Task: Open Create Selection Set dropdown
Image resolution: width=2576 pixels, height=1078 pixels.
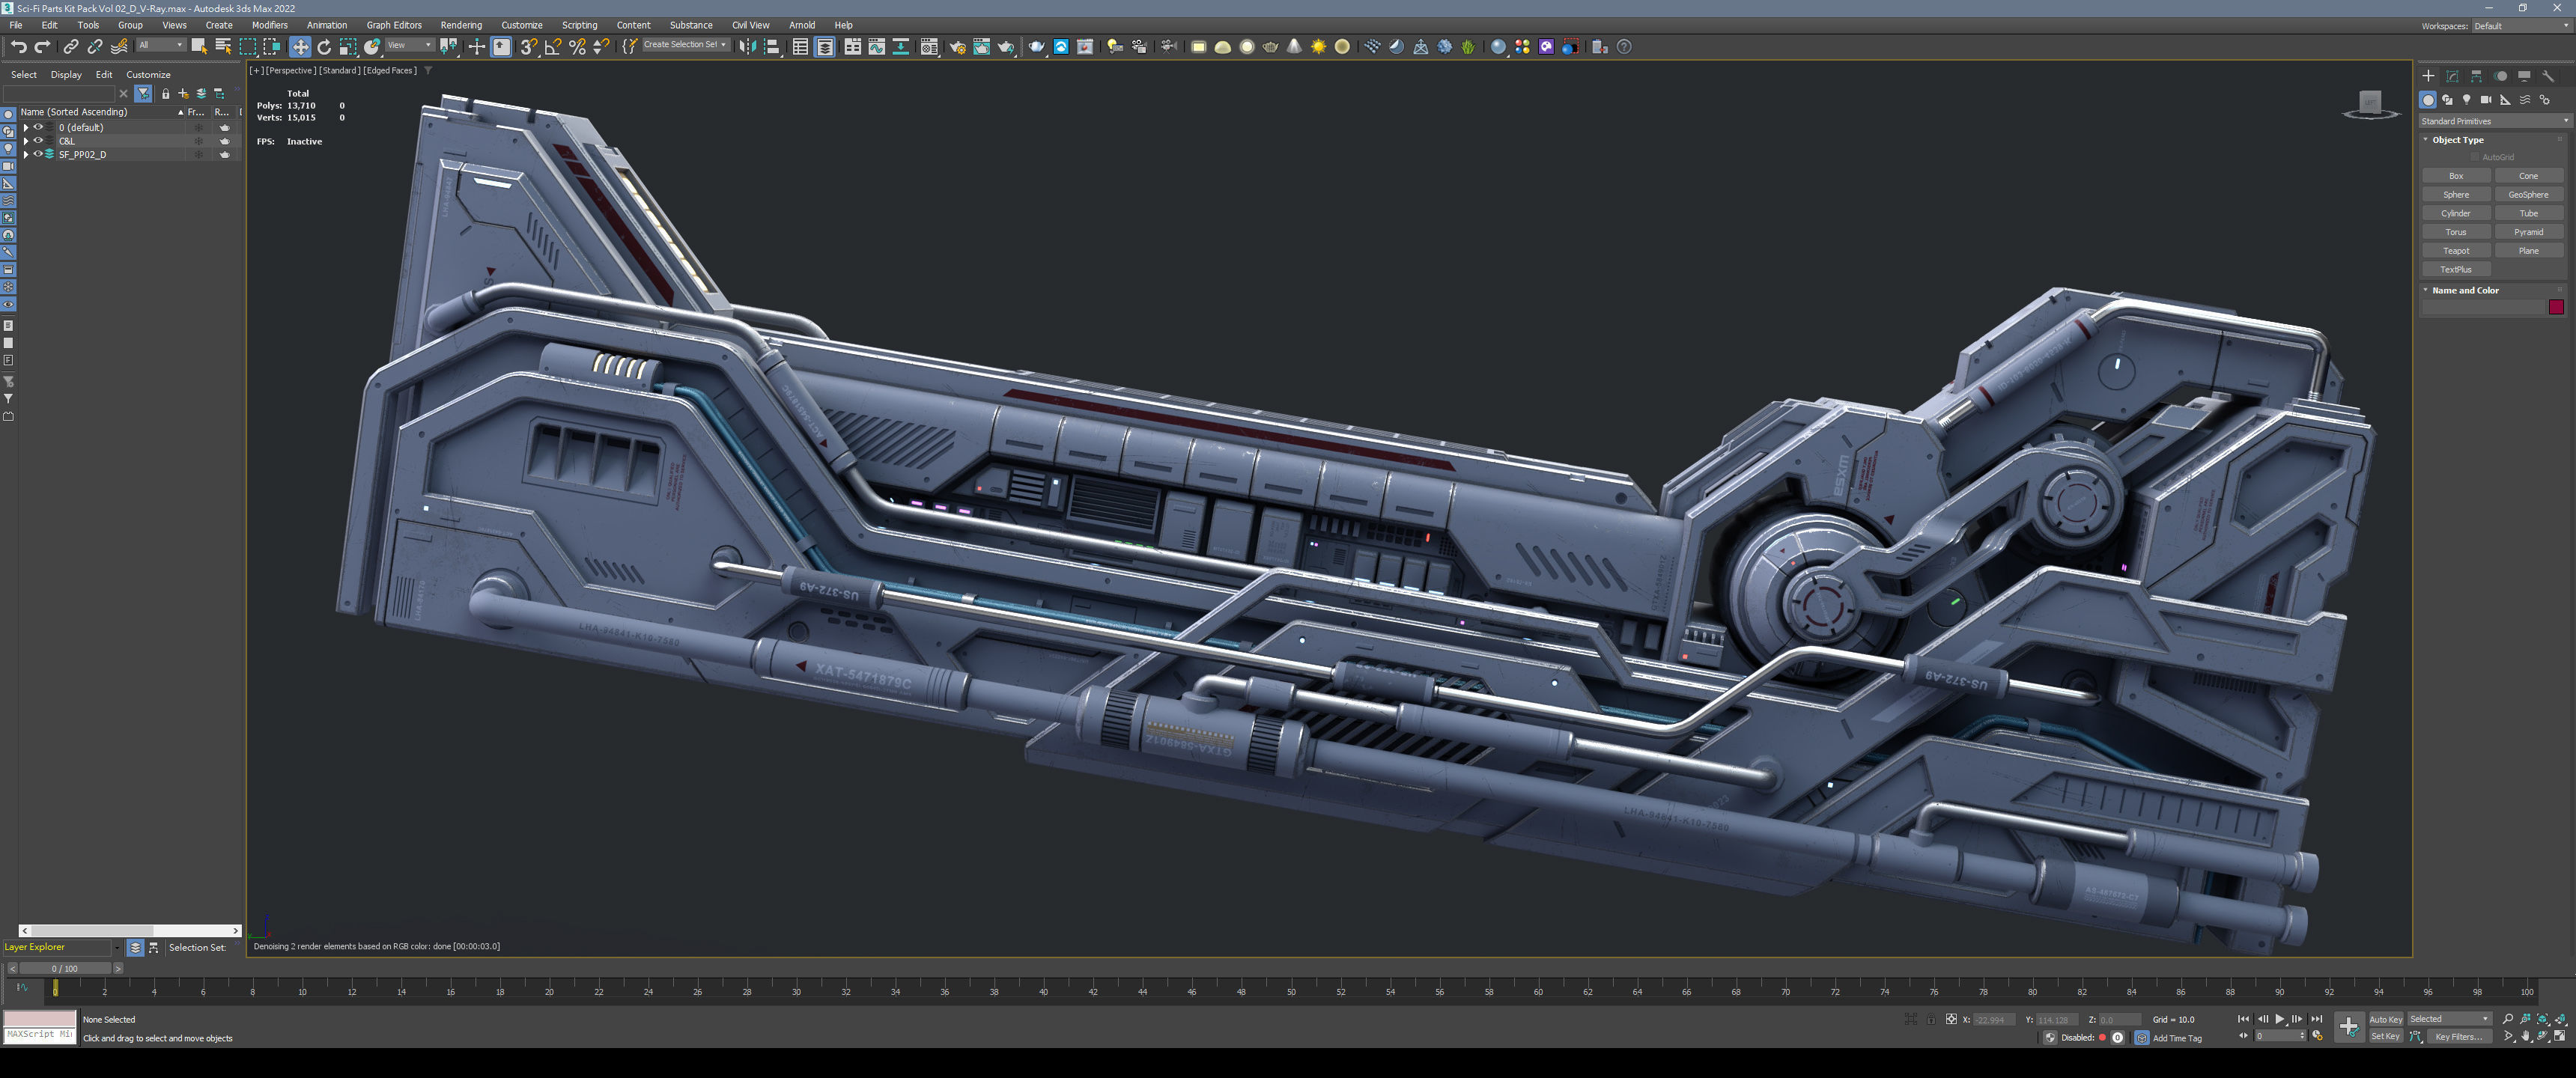Action: [685, 45]
